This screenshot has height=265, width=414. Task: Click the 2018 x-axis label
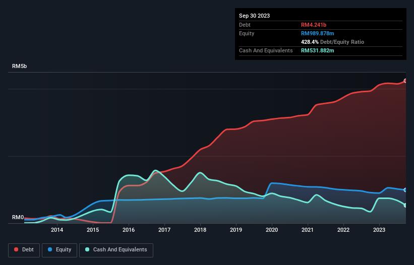coord(200,230)
